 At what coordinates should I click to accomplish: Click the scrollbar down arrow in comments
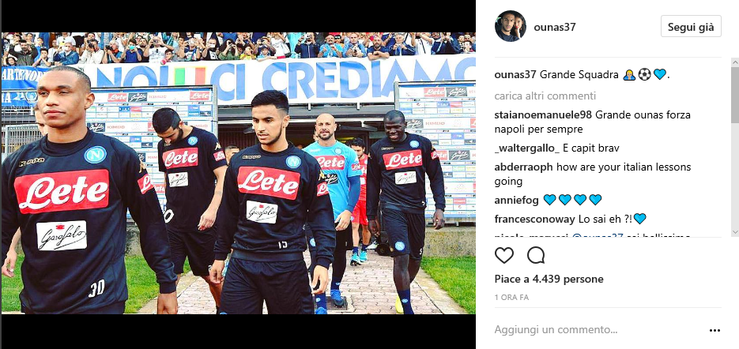click(x=735, y=232)
